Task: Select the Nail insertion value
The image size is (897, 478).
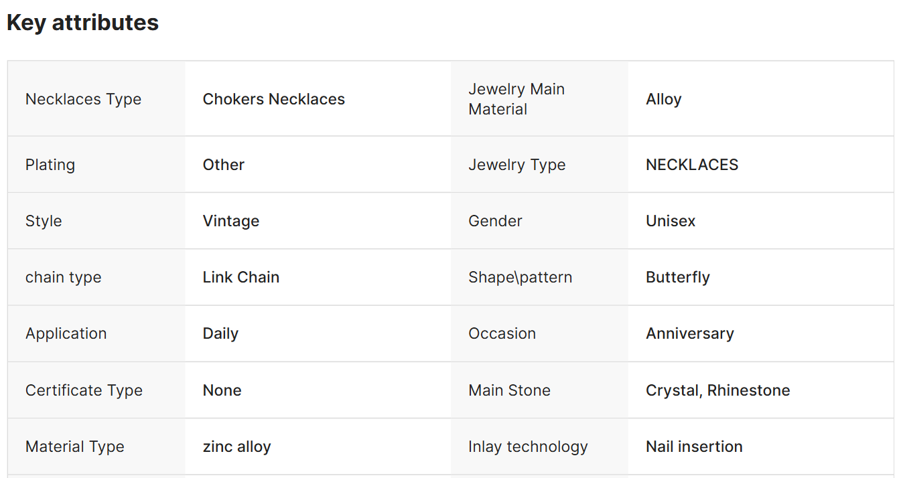Action: (693, 447)
